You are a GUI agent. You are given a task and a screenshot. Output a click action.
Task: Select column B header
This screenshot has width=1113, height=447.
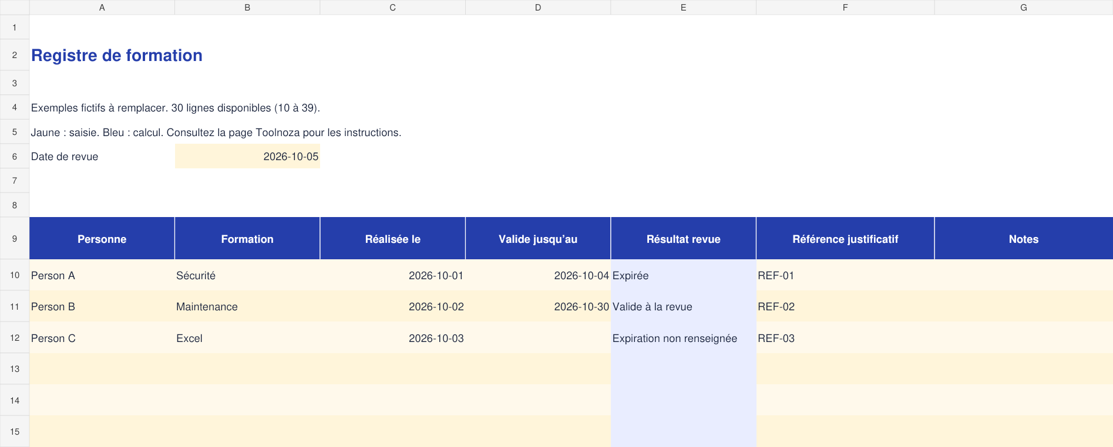pos(247,7)
